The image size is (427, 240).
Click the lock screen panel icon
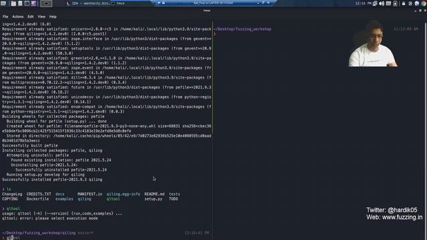(x=404, y=3)
